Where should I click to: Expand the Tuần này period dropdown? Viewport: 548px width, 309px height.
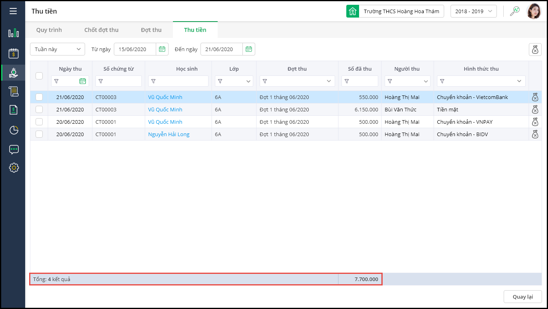(x=58, y=49)
